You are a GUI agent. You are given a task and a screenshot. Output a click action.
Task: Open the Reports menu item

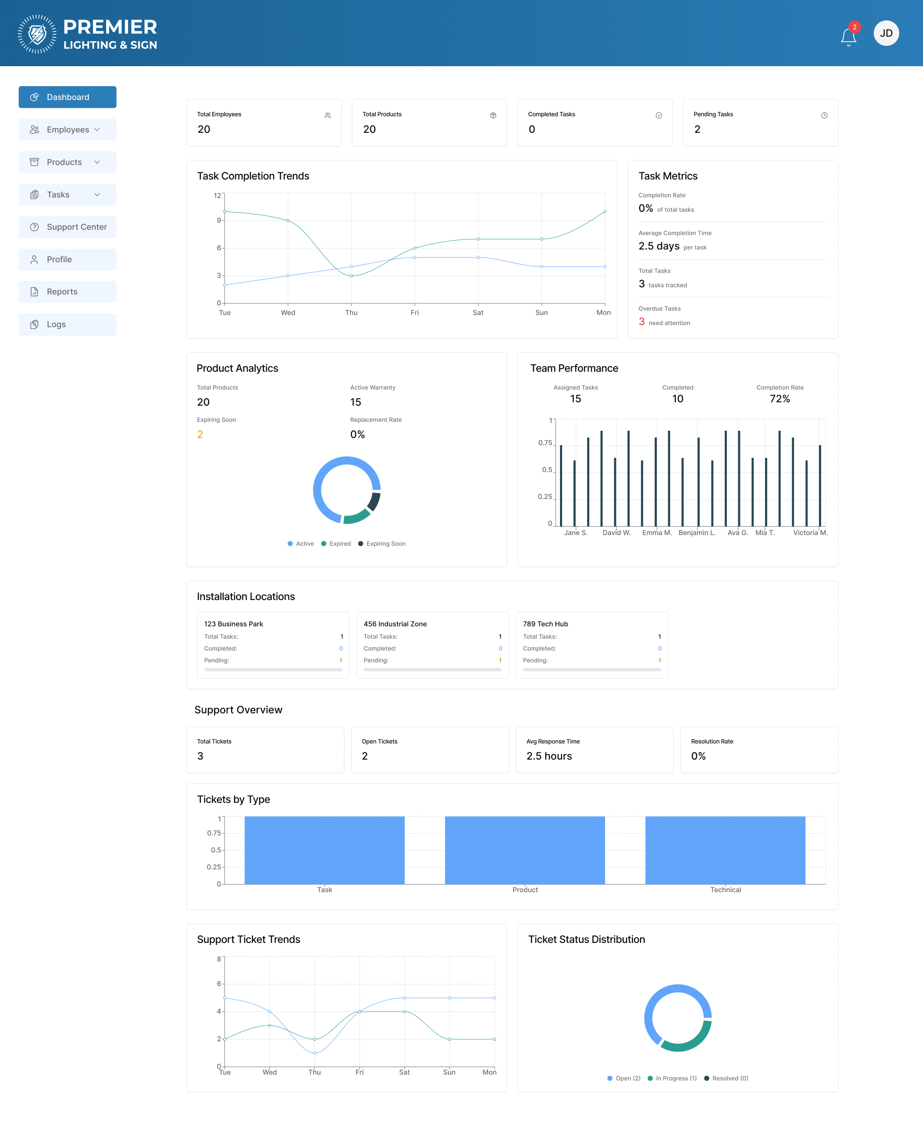coord(68,292)
